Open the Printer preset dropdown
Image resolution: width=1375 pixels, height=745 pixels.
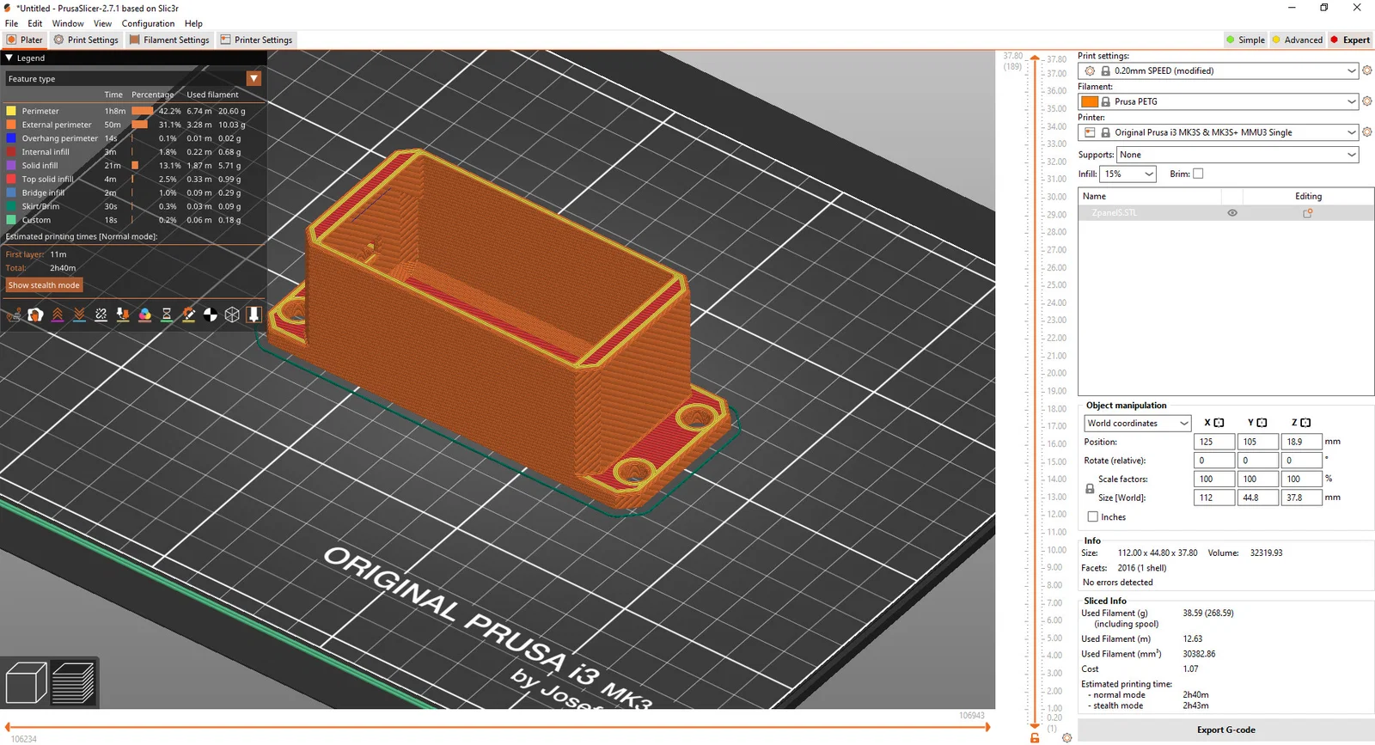[x=1351, y=132]
